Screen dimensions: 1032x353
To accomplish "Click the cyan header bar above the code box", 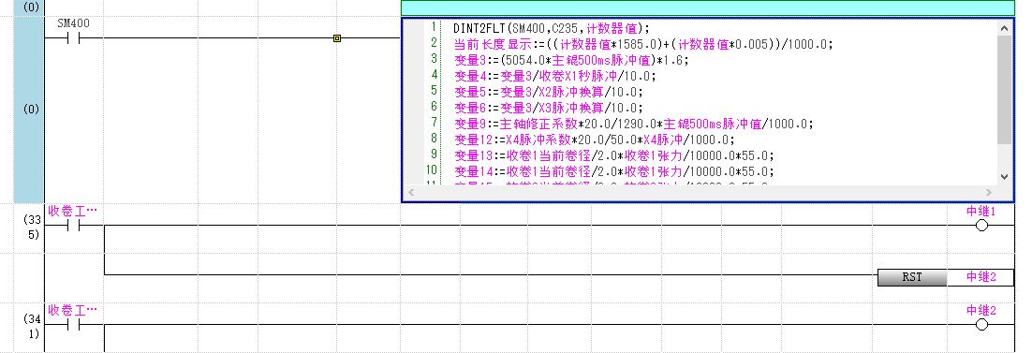I will (x=708, y=7).
